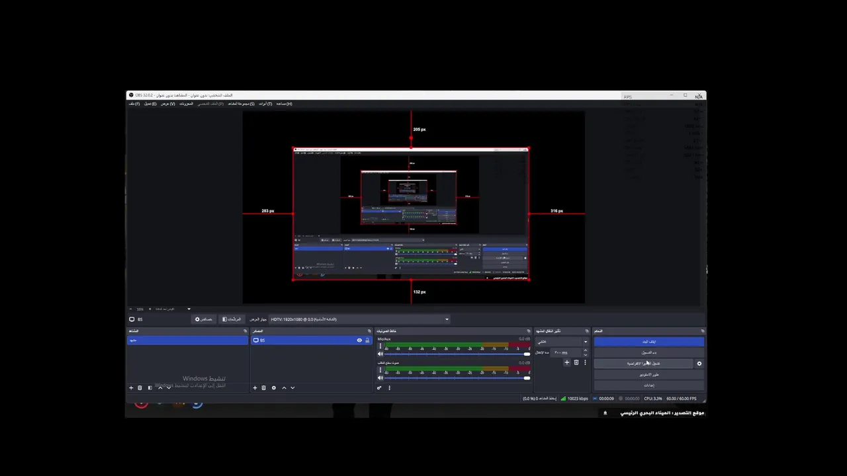Open advanced audio properties gear icon

pos(379,388)
